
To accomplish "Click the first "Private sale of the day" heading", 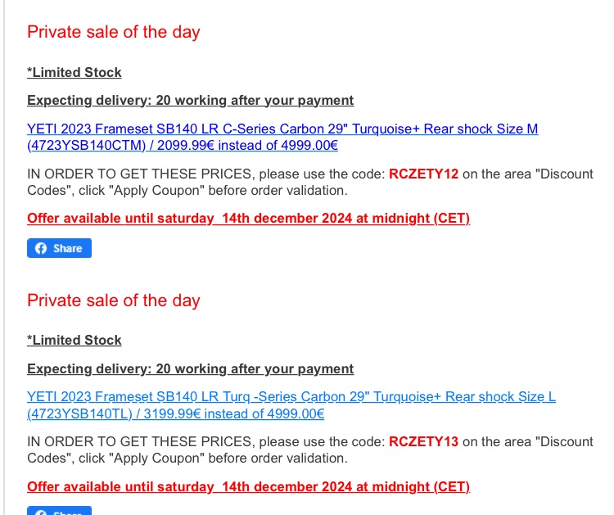I will 114,32.
